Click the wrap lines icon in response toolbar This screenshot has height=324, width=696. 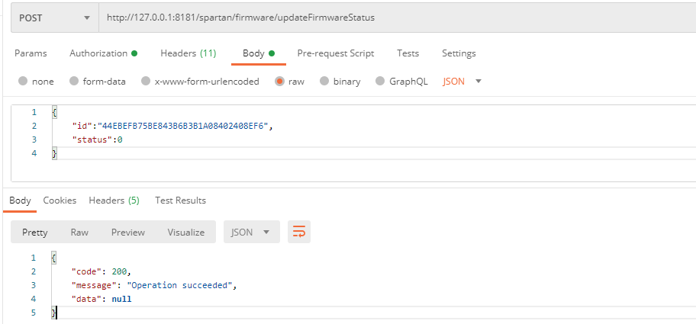[298, 233]
